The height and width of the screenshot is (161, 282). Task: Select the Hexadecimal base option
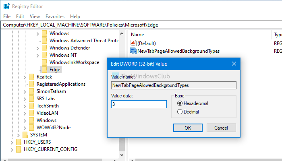(193, 103)
